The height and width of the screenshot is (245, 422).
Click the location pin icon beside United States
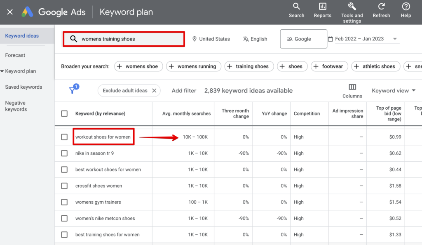click(195, 39)
